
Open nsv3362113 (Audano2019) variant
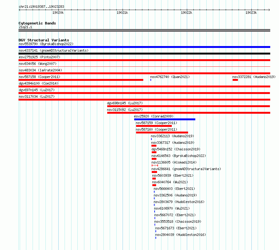172,136
